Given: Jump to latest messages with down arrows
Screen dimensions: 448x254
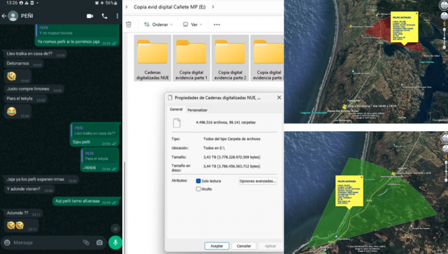Looking at the screenshot, I should (x=115, y=228).
